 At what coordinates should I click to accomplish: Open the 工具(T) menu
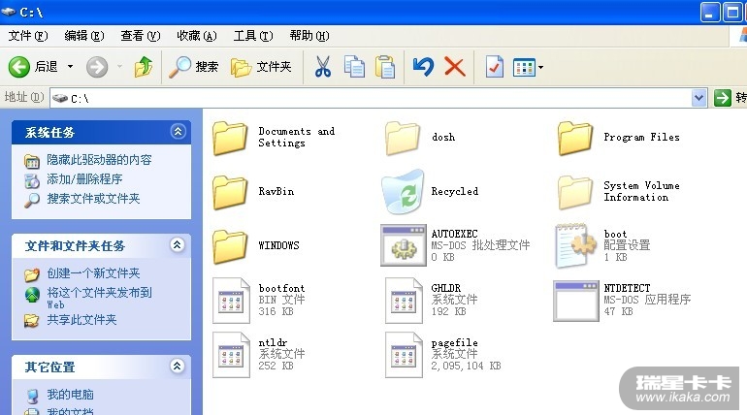pyautogui.click(x=252, y=36)
